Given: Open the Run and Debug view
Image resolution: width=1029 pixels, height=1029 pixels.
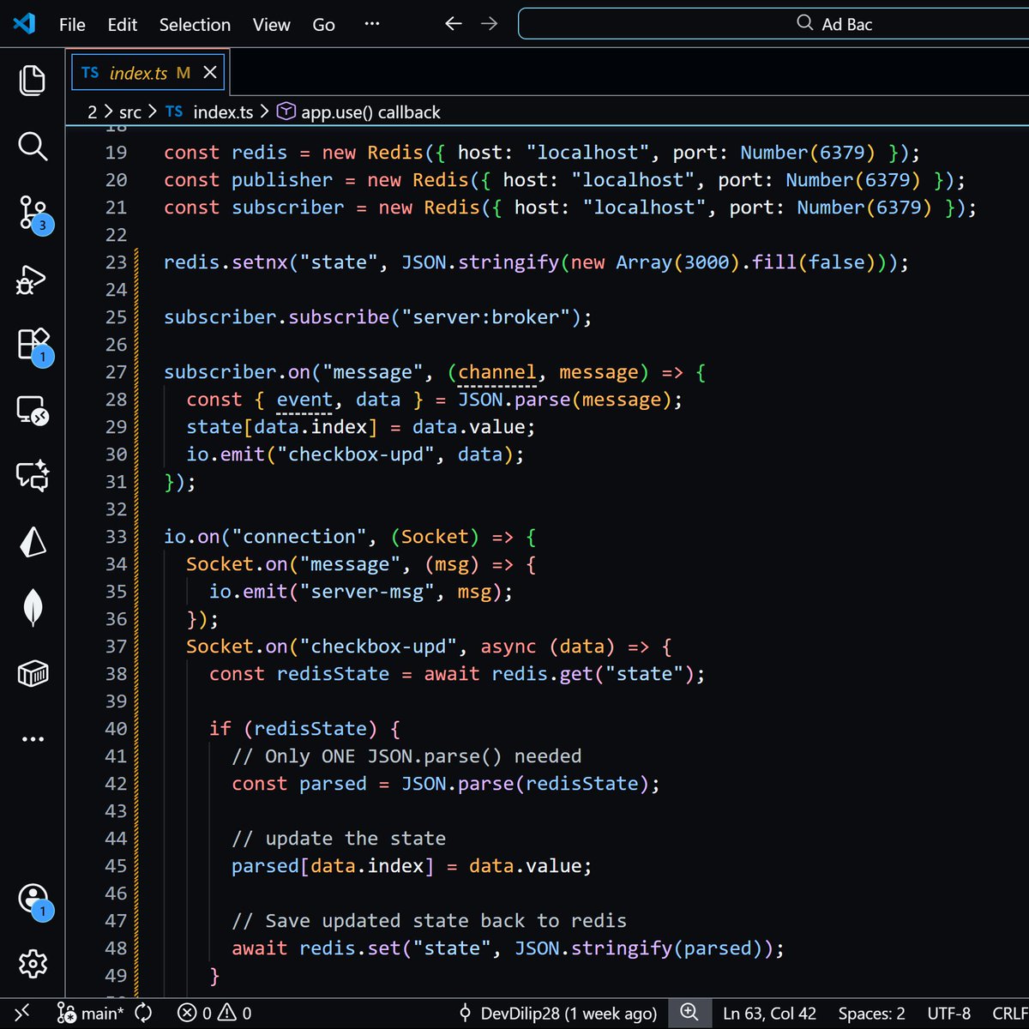Looking at the screenshot, I should pyautogui.click(x=31, y=280).
